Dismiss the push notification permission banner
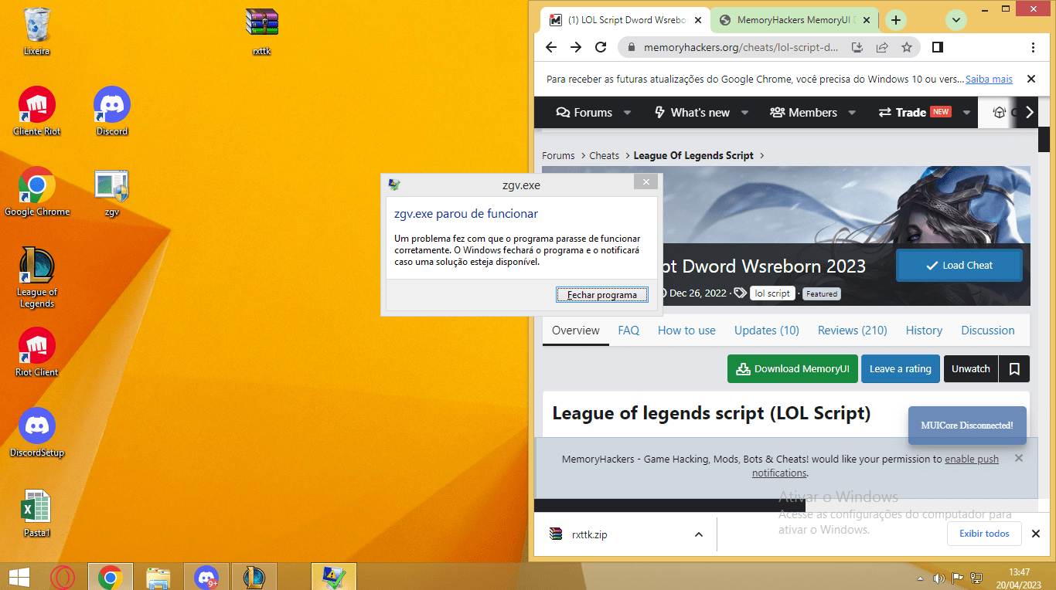1056x590 pixels. coord(1019,459)
